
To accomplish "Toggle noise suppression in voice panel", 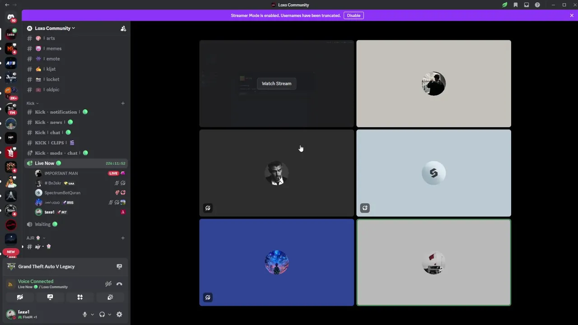I will point(108,284).
